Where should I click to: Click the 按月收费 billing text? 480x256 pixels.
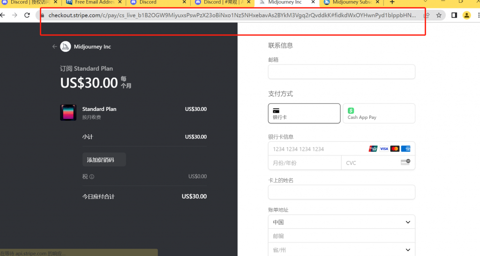[91, 117]
